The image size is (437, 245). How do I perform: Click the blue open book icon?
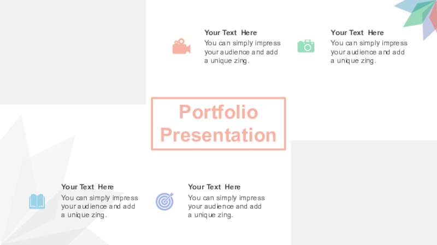tap(37, 201)
